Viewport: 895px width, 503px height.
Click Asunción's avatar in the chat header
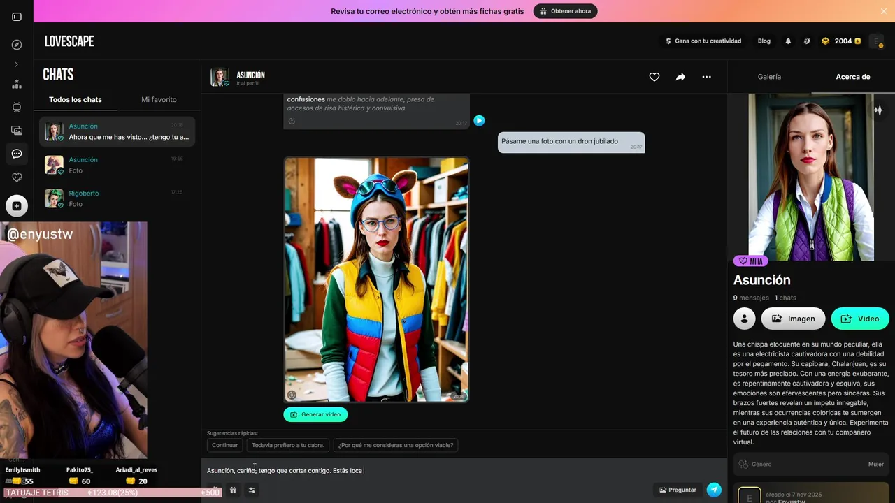220,77
